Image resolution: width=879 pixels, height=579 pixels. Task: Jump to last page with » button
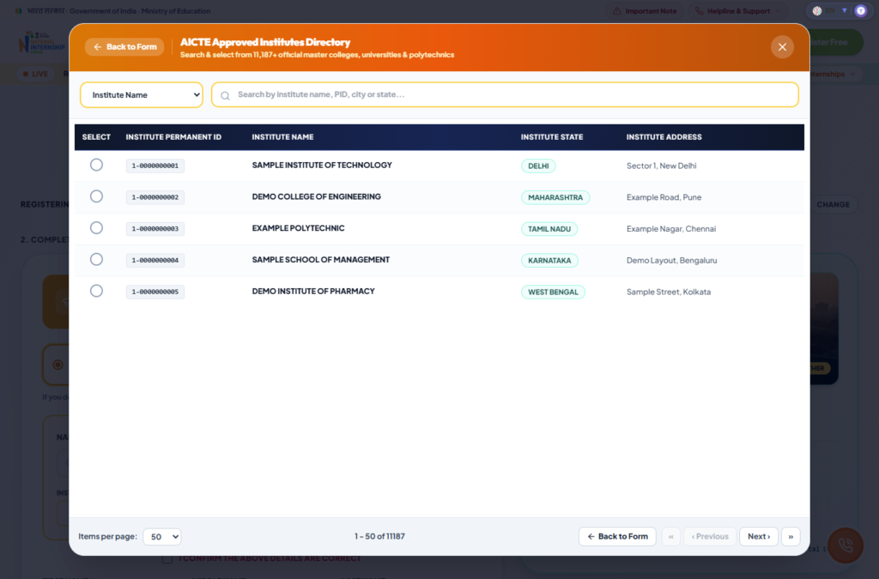click(791, 536)
